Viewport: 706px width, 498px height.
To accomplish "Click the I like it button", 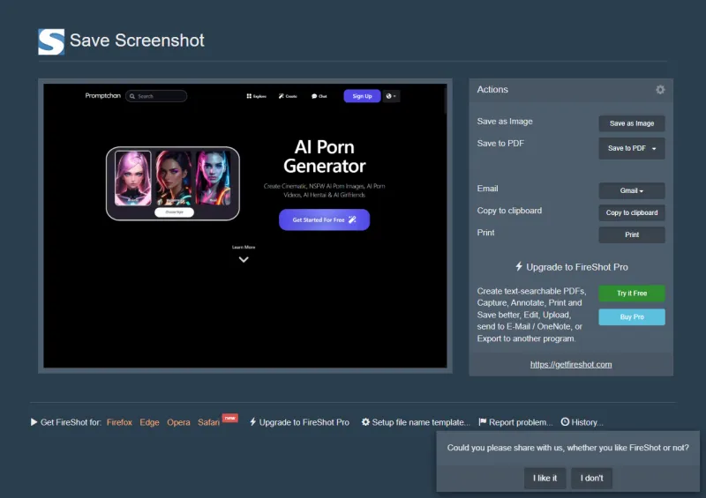I will pos(545,479).
